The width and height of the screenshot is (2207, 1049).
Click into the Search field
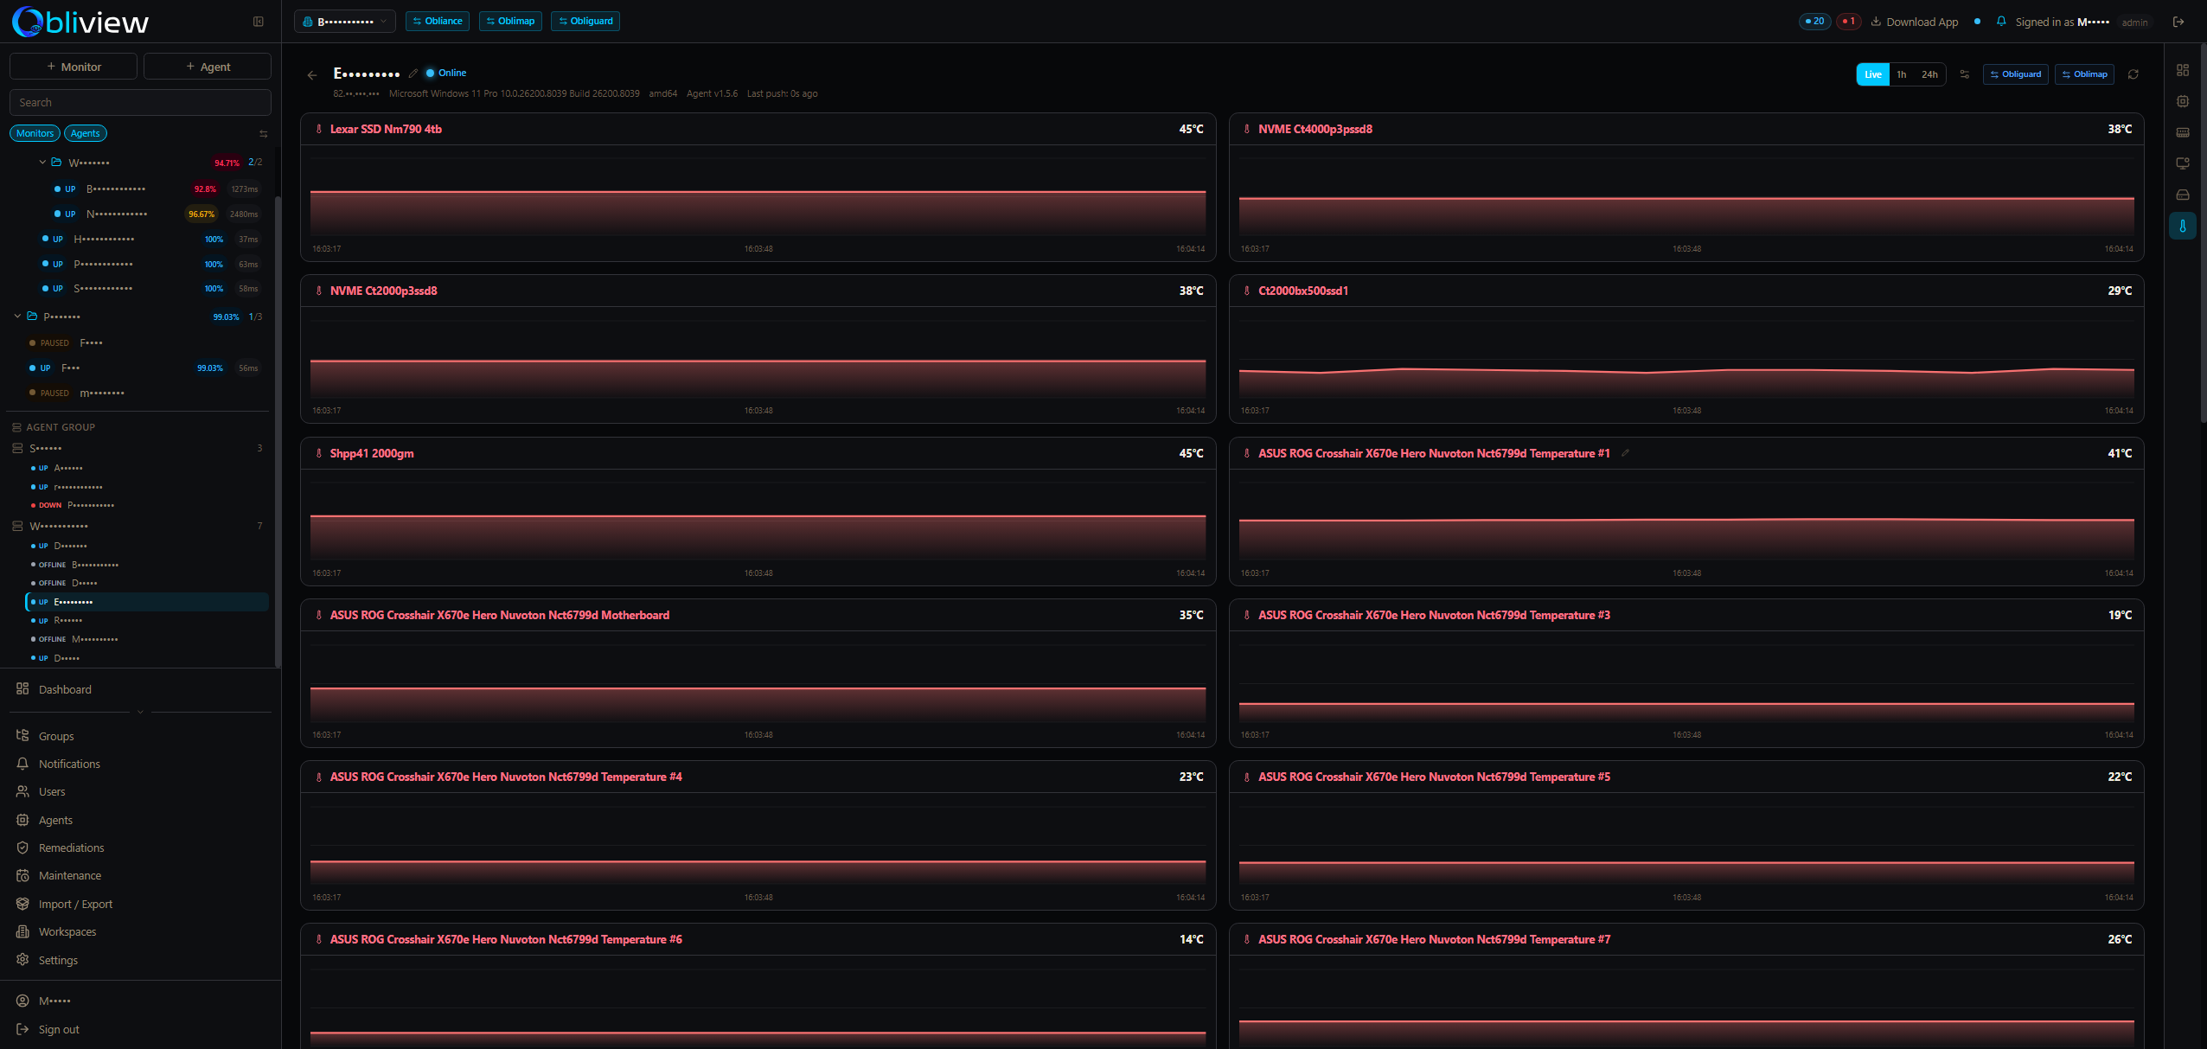pyautogui.click(x=140, y=102)
